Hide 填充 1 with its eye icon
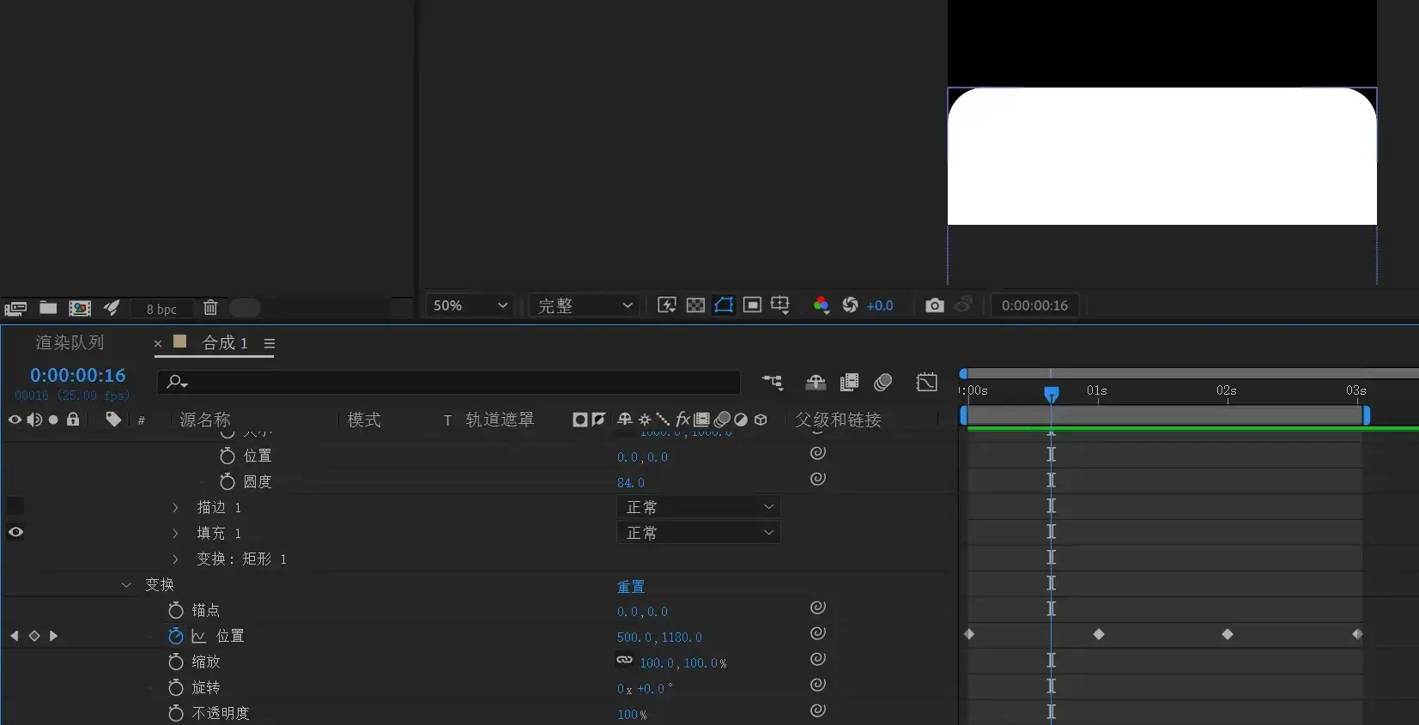 (x=15, y=532)
